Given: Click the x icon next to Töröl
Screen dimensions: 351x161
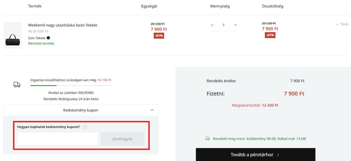Looking at the screenshot, I should (337, 24).
